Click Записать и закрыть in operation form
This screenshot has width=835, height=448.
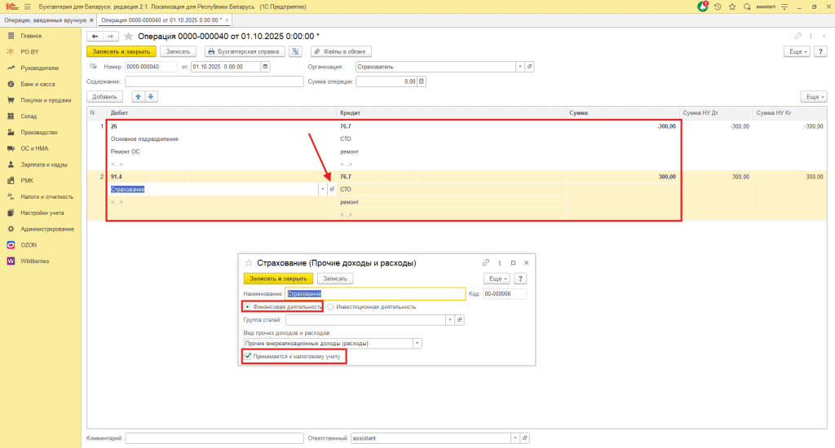[x=121, y=51]
